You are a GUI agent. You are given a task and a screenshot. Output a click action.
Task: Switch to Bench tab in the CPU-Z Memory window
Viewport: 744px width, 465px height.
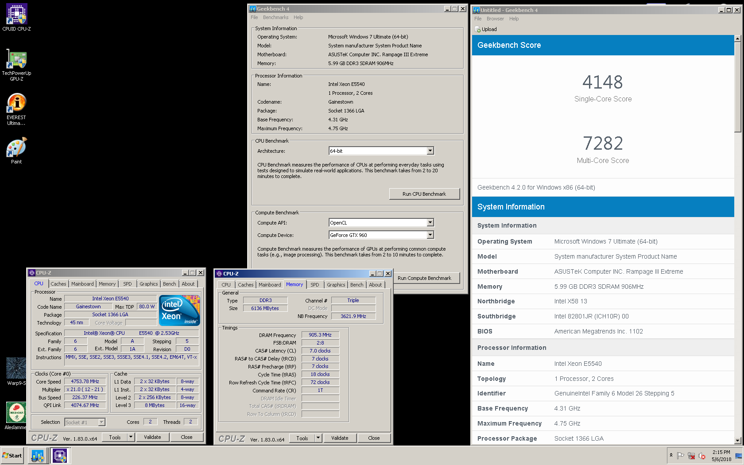pyautogui.click(x=356, y=285)
